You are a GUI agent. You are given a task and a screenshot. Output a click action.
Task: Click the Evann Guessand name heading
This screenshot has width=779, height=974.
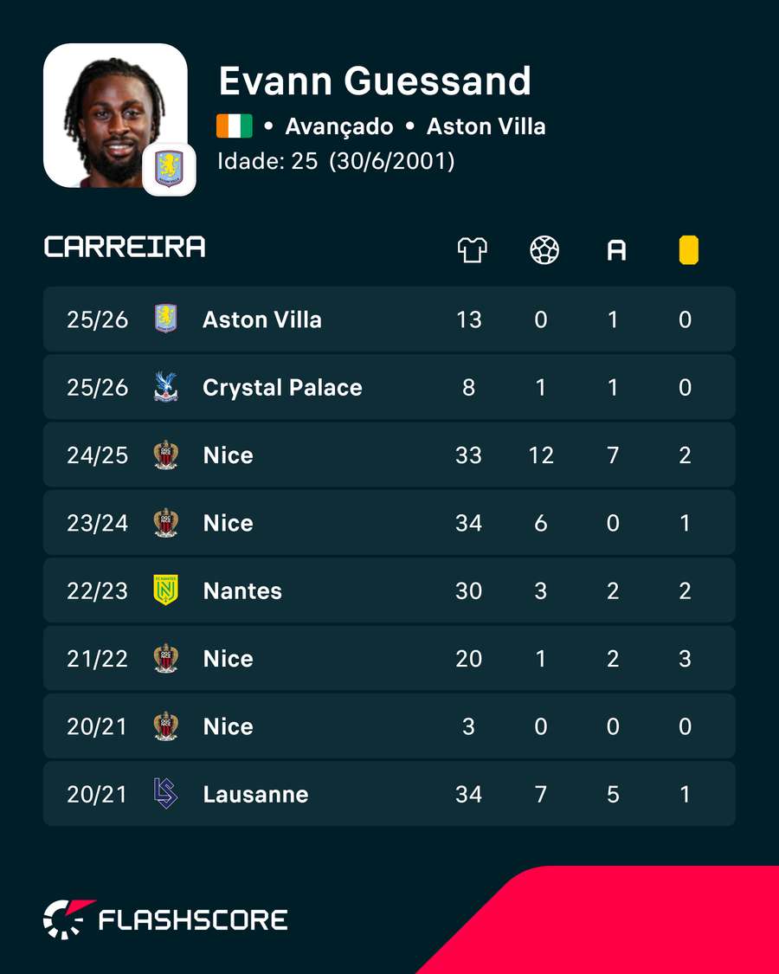[x=375, y=81]
